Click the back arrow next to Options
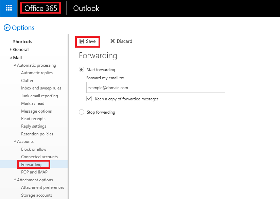This screenshot has width=280, height=199. (7, 28)
